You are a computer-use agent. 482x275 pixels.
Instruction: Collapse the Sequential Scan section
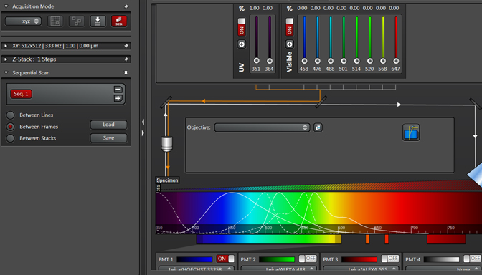(x=6, y=73)
